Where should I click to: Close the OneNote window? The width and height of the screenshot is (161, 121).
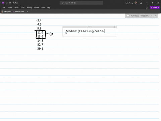tap(158, 3)
